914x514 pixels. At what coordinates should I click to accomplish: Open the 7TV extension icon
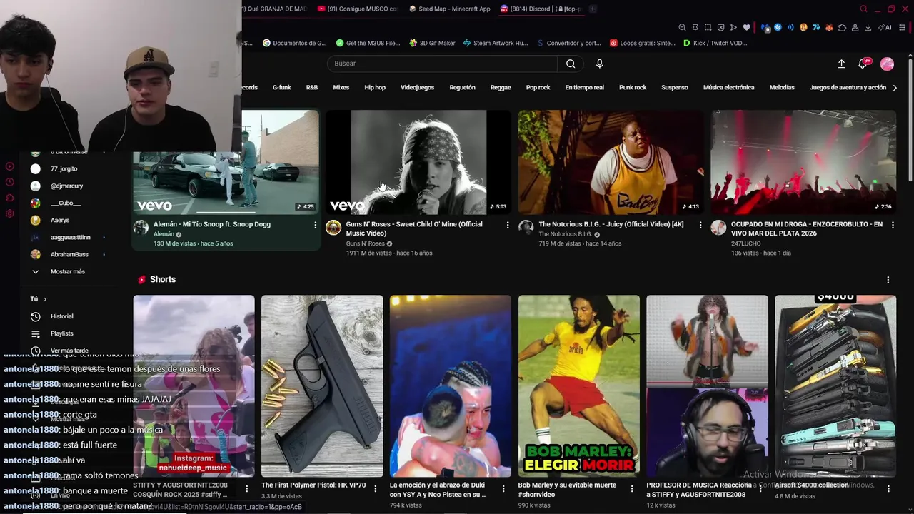[x=816, y=27]
